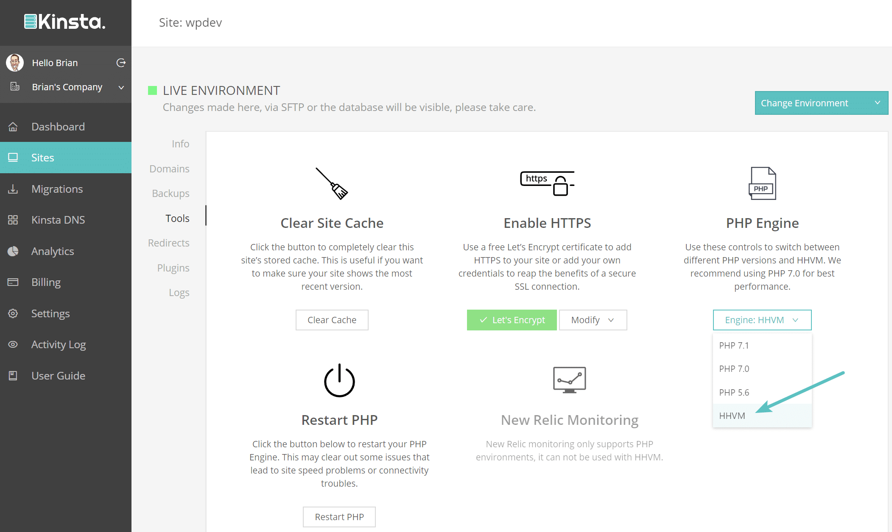Screen dimensions: 892x532
Task: Click the Settings gear icon
Action: [x=13, y=313]
